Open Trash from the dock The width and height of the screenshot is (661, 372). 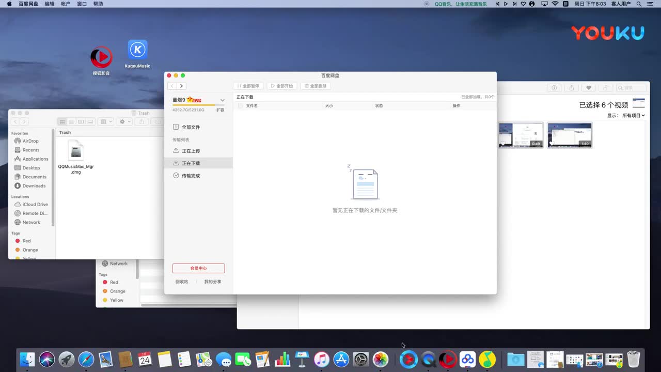(x=634, y=359)
